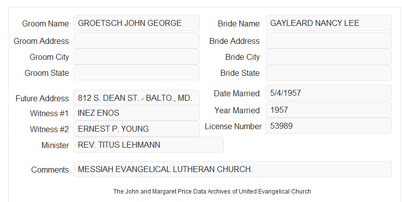Focus the License Number field

click(x=329, y=126)
